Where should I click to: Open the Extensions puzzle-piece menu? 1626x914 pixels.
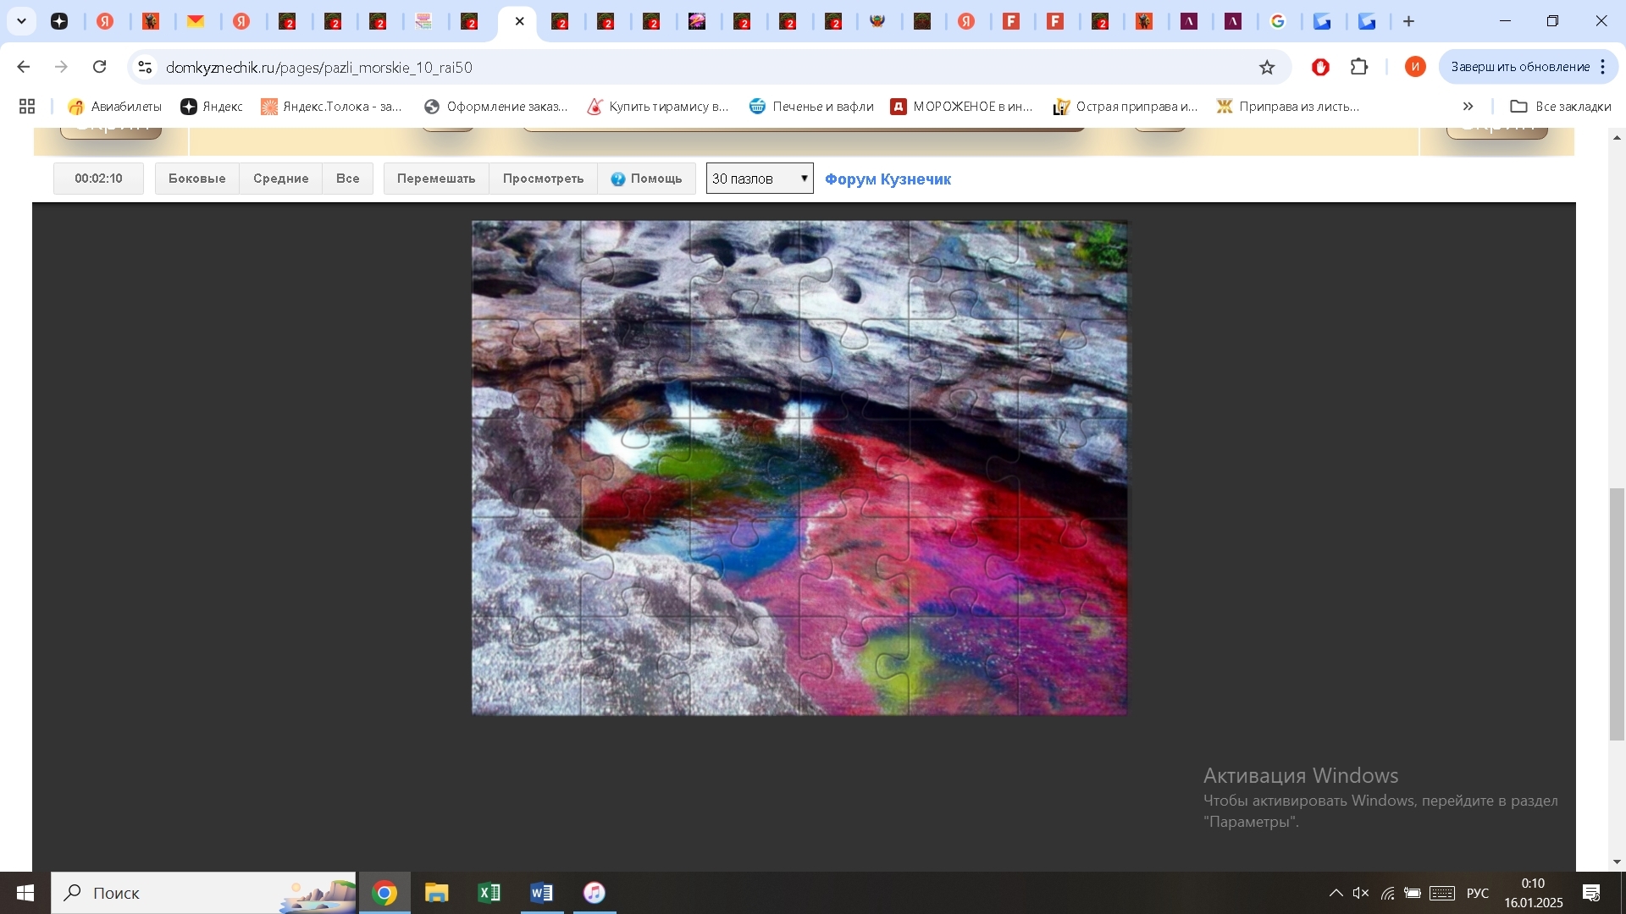pos(1359,67)
